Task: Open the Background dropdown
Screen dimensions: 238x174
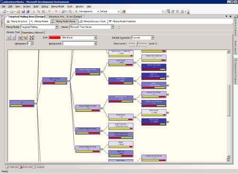Action: [x=95, y=44]
